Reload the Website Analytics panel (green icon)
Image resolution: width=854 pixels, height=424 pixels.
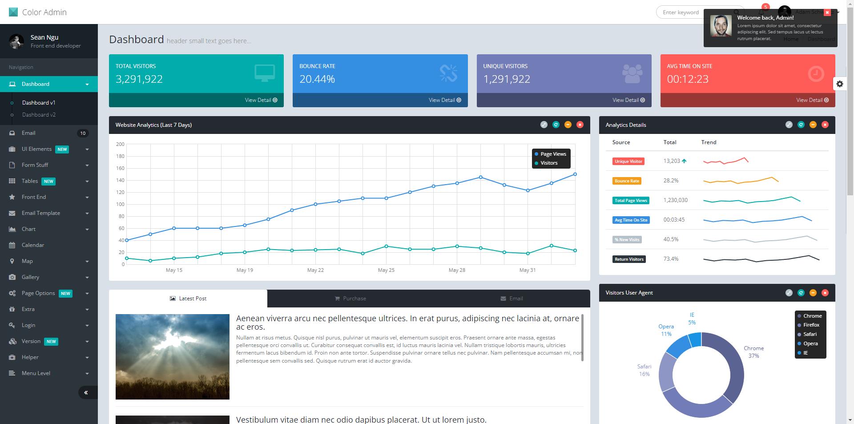[x=556, y=125]
